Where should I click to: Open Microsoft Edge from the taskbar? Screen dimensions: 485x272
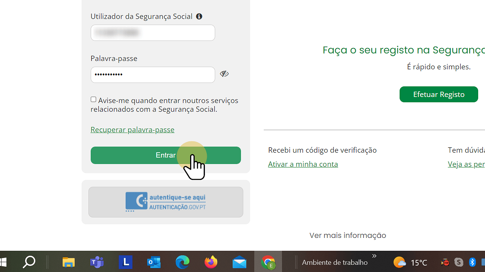coord(182,262)
